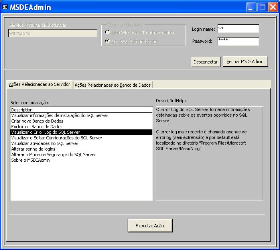Select Sobre o MSDEAdmin list item
Viewport: 280px width, 250px height.
[30, 160]
